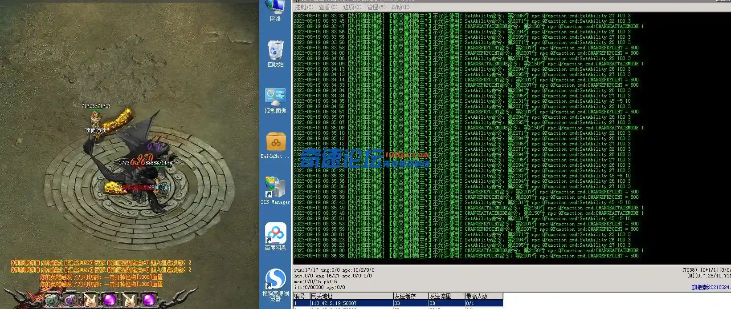Open the 帮助(H) menu

tap(400, 7)
